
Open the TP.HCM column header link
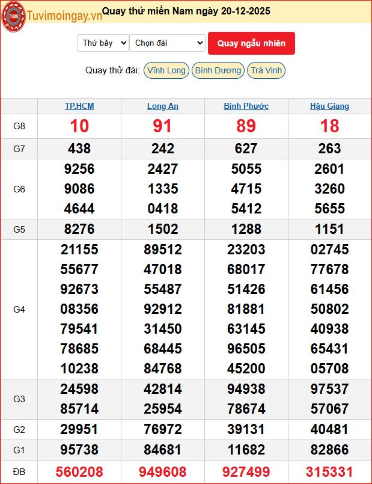click(x=79, y=106)
